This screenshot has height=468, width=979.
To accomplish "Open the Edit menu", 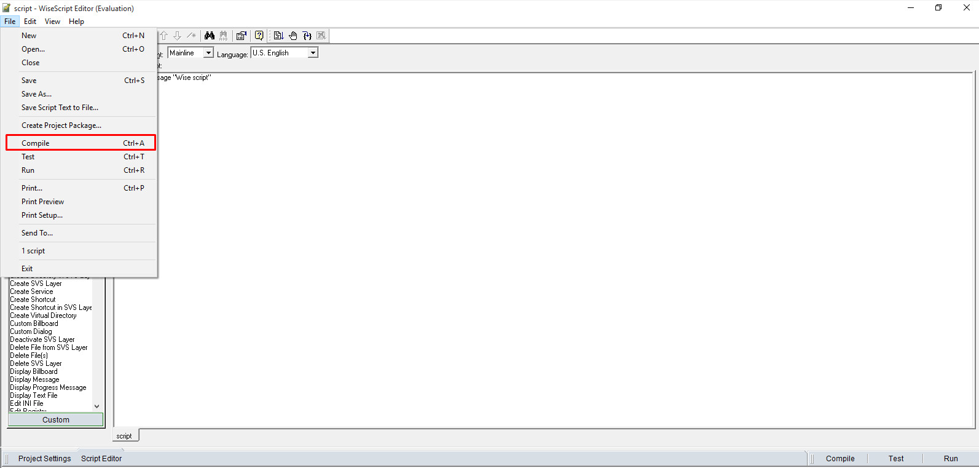I will [30, 22].
